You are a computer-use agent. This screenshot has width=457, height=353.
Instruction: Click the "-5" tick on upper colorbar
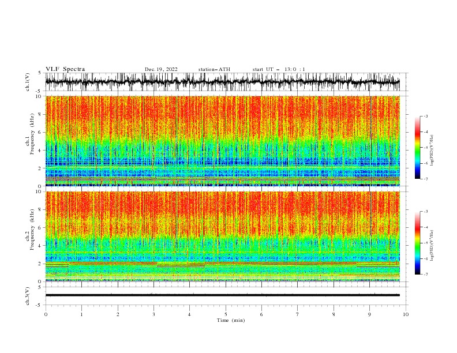click(425, 148)
